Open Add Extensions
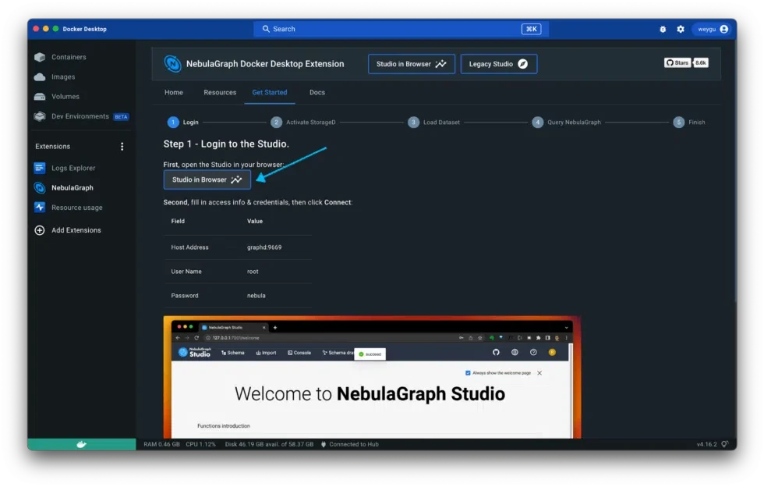 [74, 229]
